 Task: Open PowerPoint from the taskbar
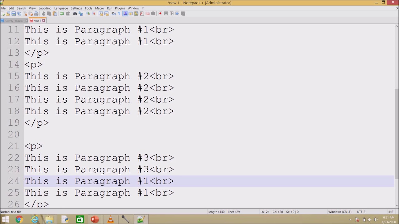coord(95,220)
